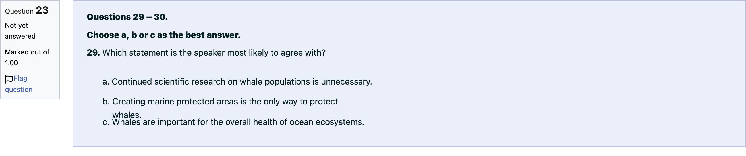Click the flag icon beside Flag question
Screen dimensions: 746x156
pos(9,79)
